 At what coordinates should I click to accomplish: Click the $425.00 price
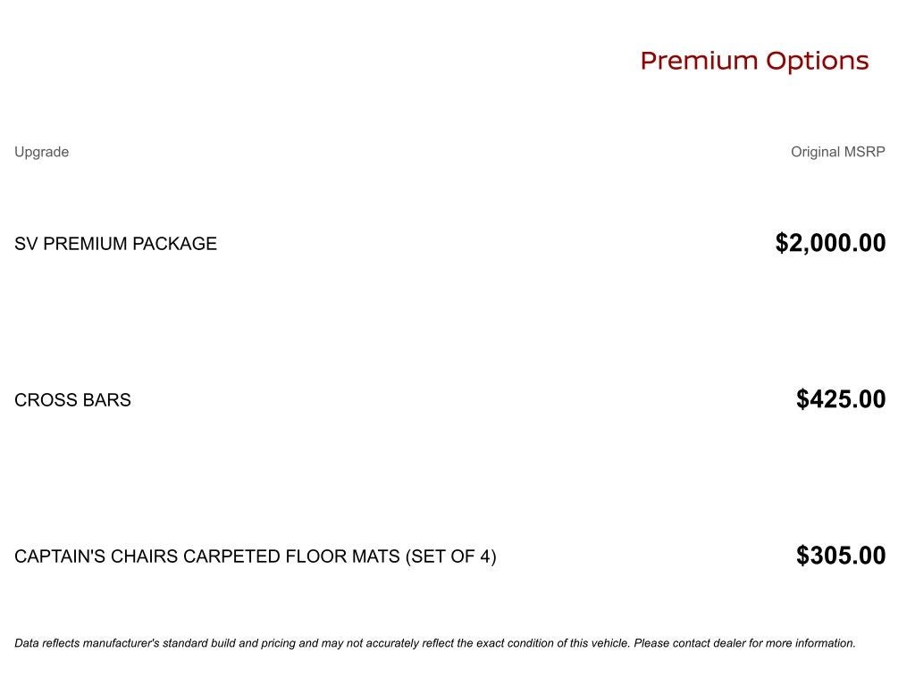[841, 399]
